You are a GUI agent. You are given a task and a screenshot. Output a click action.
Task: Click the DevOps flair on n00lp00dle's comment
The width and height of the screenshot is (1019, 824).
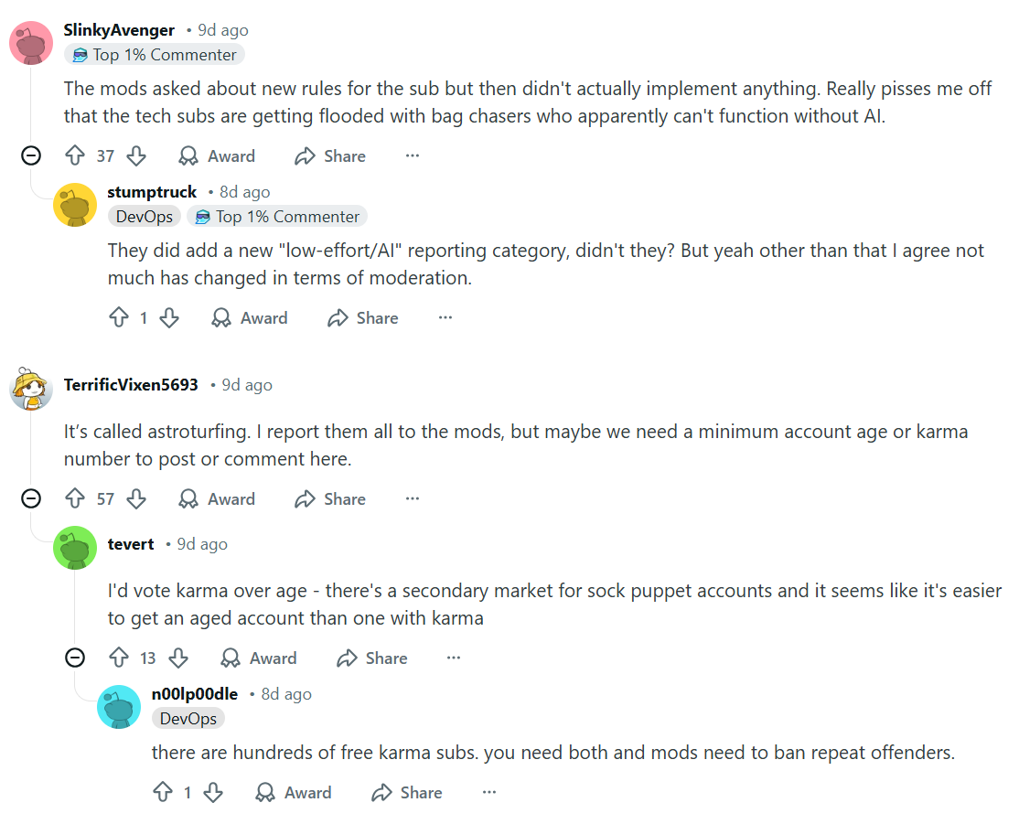(188, 718)
